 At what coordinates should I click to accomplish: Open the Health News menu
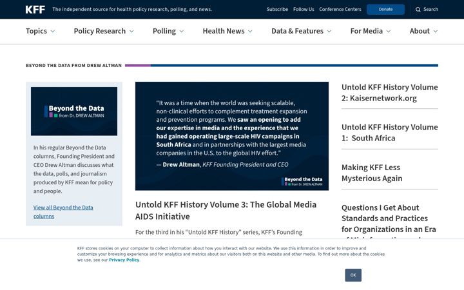coord(224,31)
